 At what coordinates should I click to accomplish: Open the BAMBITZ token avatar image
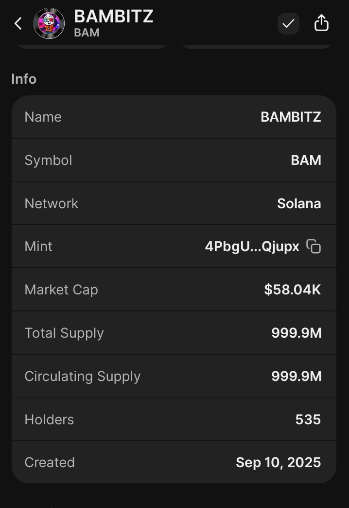49,24
